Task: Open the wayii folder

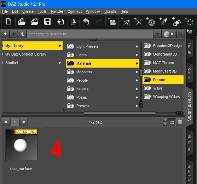Action: (x=163, y=88)
